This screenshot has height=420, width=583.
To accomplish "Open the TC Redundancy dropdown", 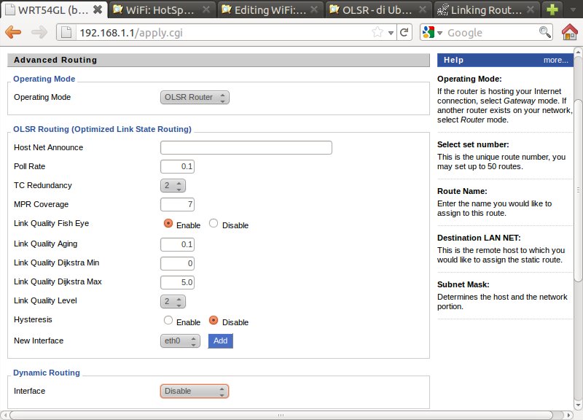I will point(173,186).
